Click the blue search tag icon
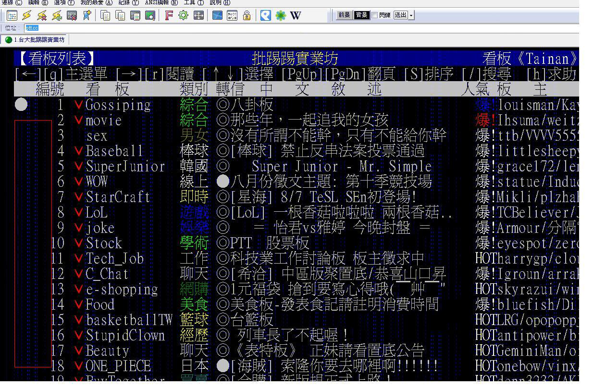Screen dimensions: 594x387 click(x=265, y=15)
